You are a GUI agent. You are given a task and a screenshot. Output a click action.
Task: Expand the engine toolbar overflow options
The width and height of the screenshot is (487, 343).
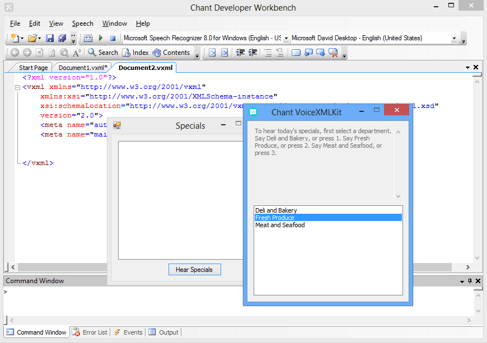(463, 41)
